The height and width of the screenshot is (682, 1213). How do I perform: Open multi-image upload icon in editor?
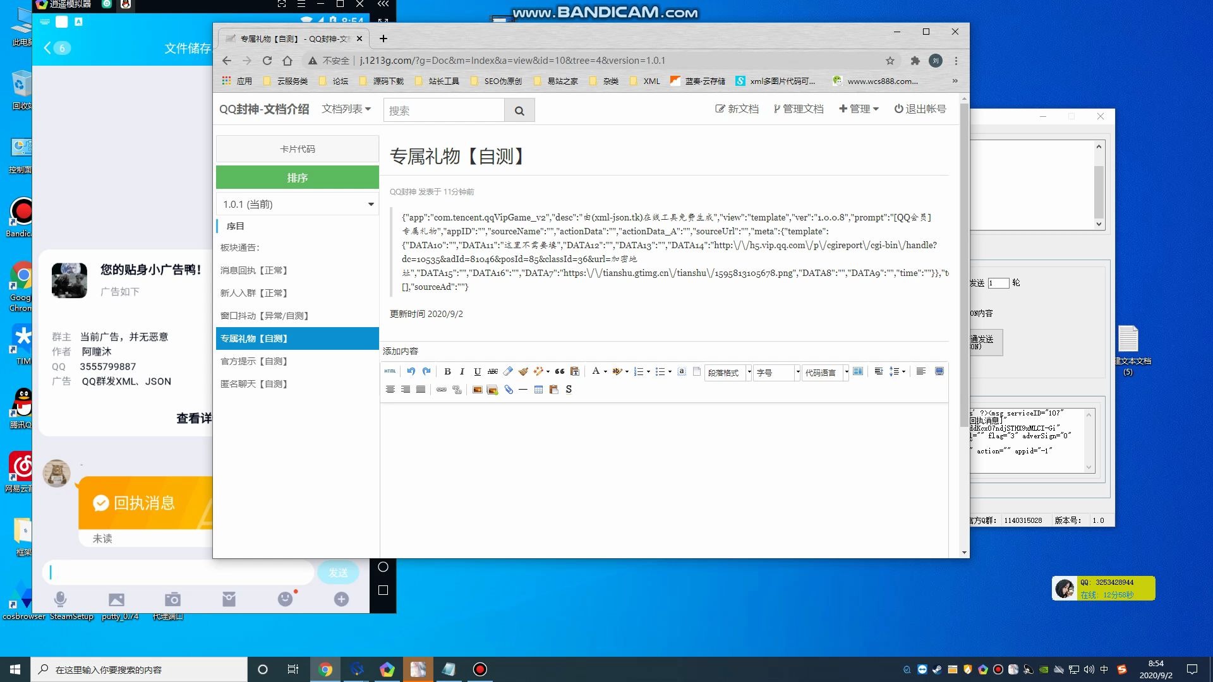pos(493,390)
